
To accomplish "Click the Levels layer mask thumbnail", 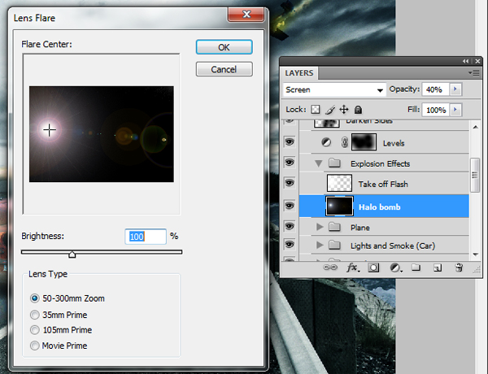I will (364, 142).
